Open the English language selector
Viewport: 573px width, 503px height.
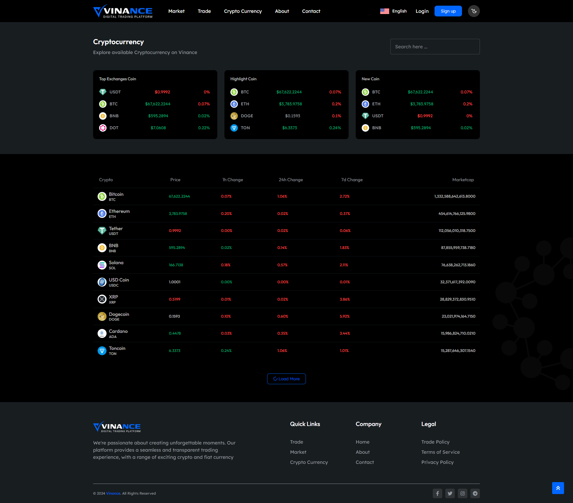tap(393, 11)
